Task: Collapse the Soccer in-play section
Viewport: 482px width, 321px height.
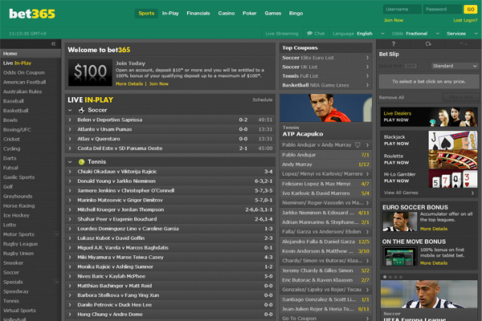Action: (70, 110)
